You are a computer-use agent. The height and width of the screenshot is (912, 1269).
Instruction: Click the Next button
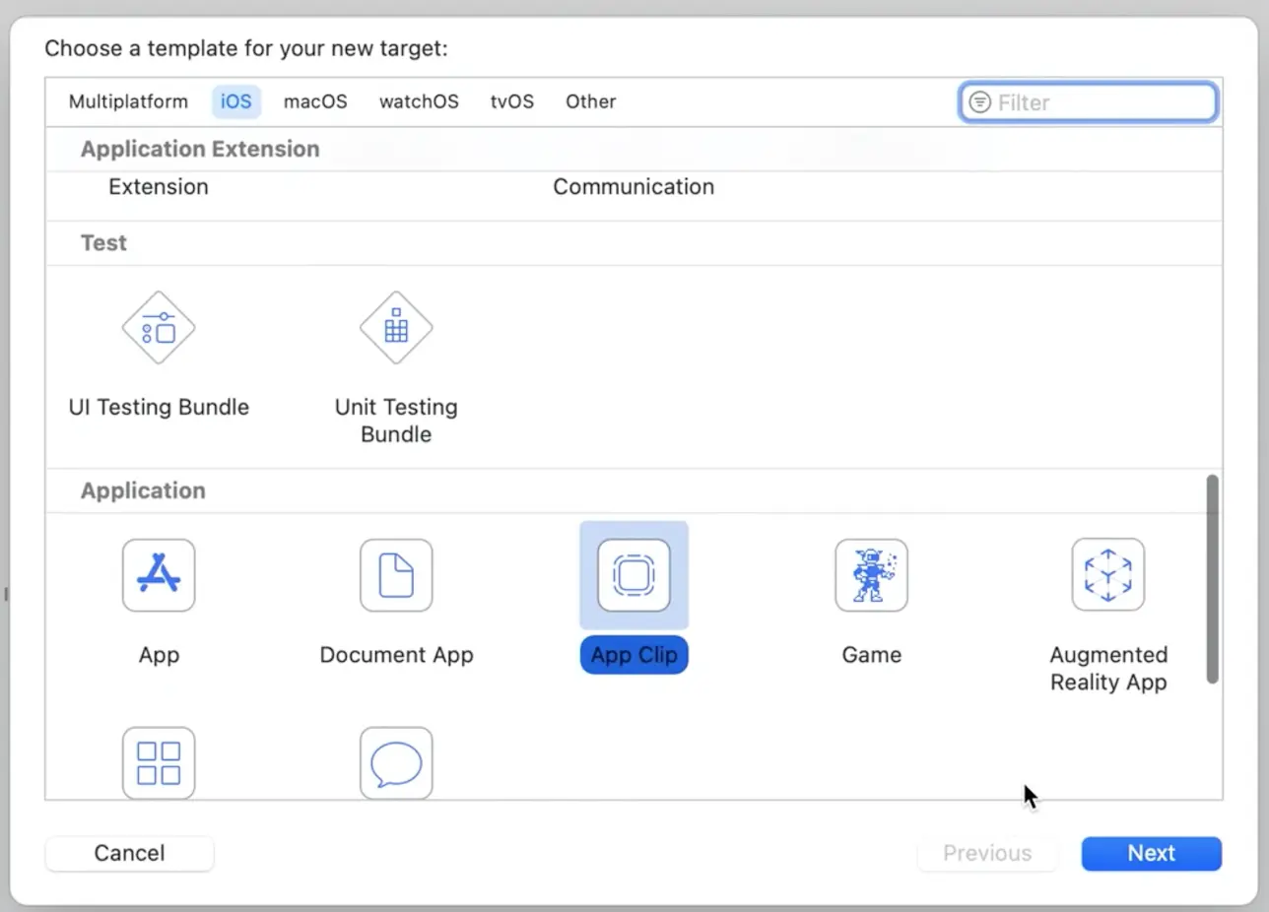pos(1152,853)
